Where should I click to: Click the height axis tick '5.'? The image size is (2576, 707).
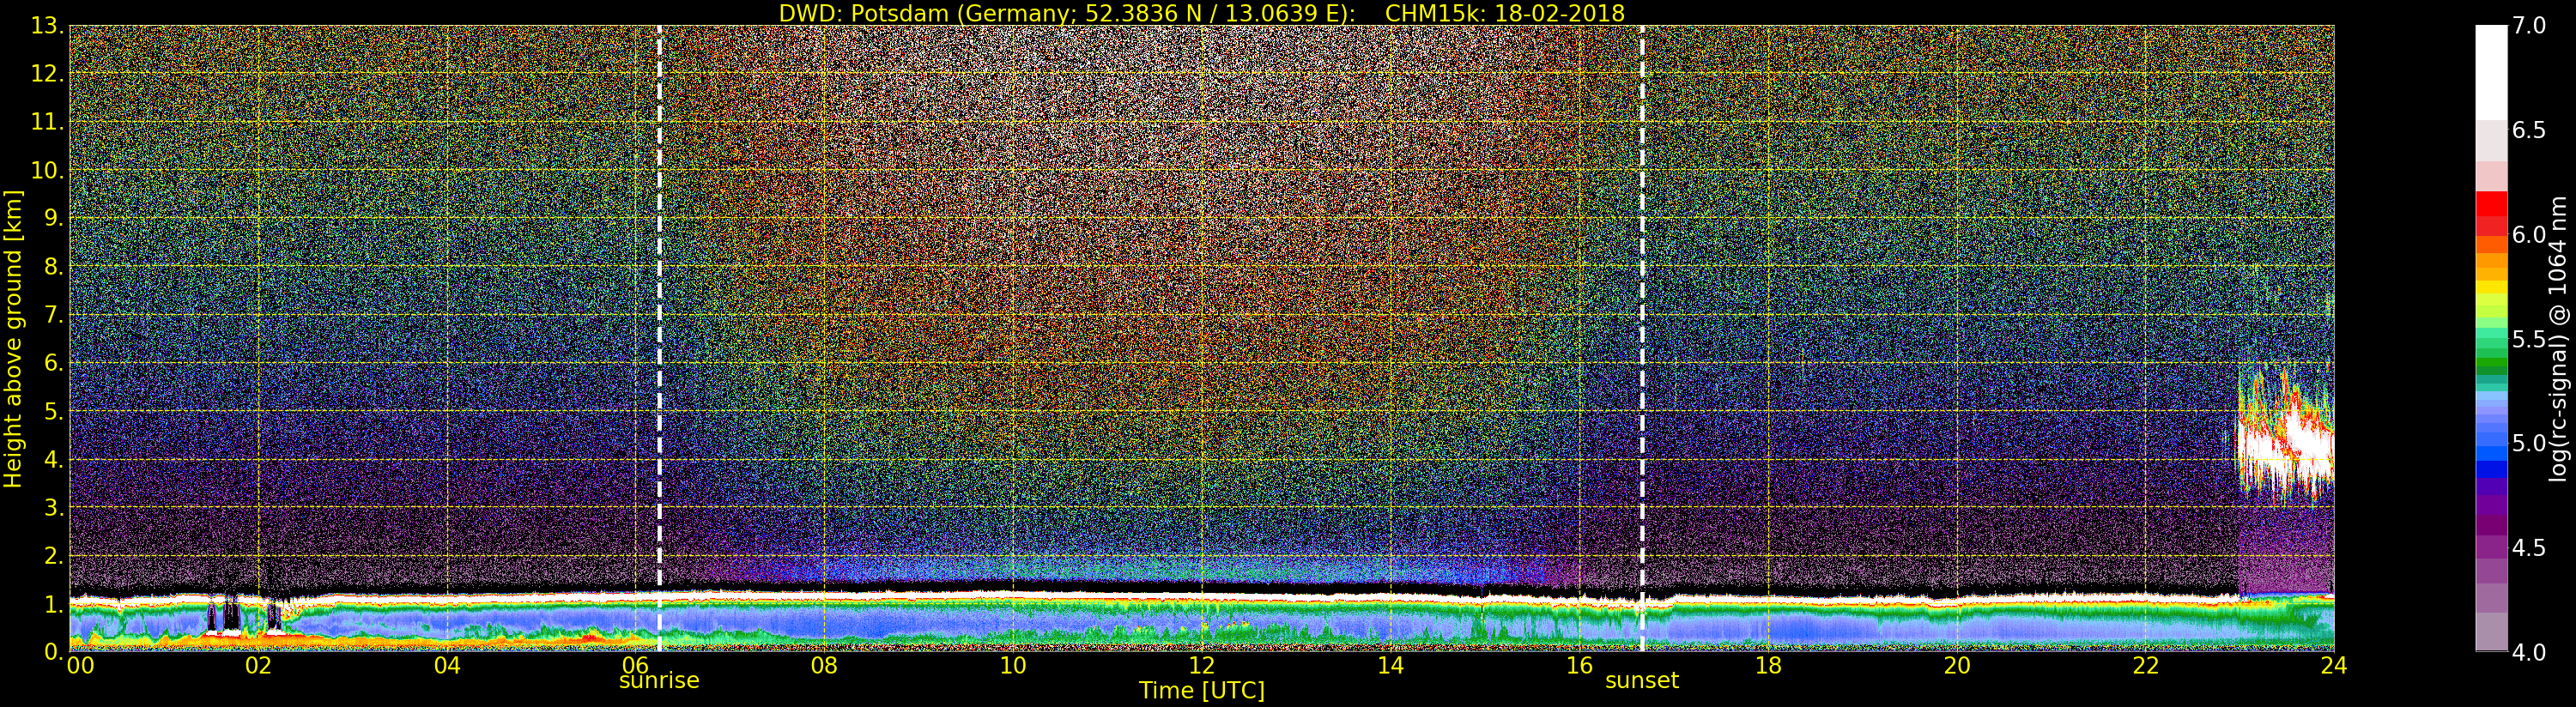point(54,411)
